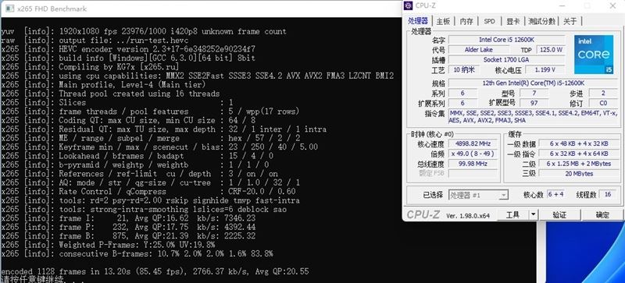Viewport: 625px width, 283px height.
Task: Click the Intel Core i5 logo badge
Action: (594, 55)
